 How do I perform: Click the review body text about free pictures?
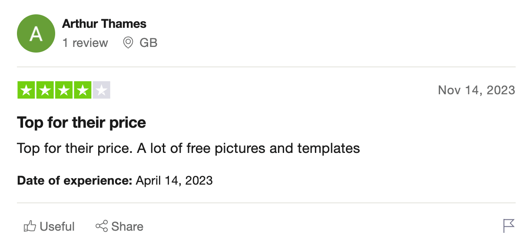click(x=189, y=149)
